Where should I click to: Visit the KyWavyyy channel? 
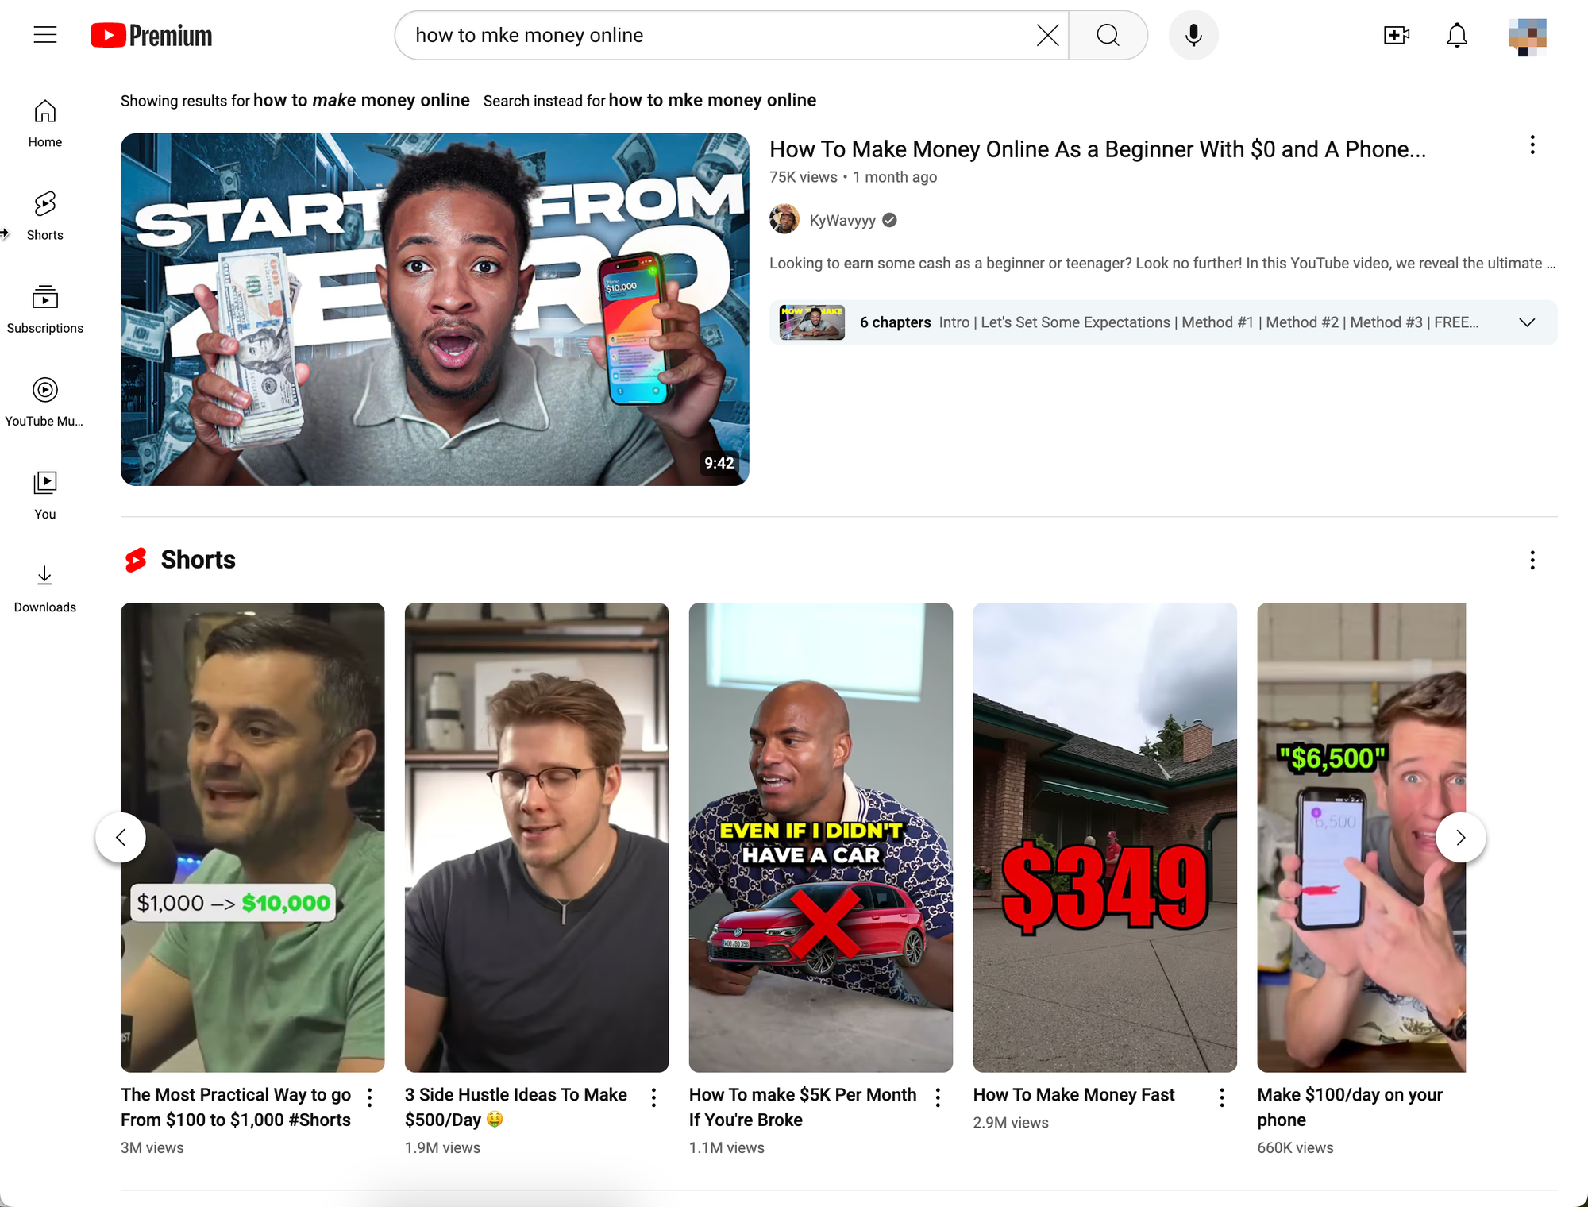point(842,220)
